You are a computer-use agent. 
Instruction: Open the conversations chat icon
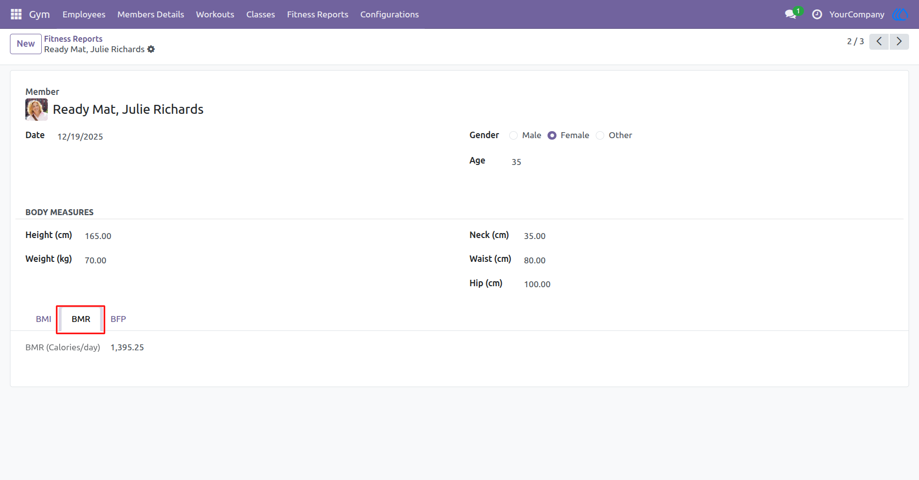click(x=791, y=14)
